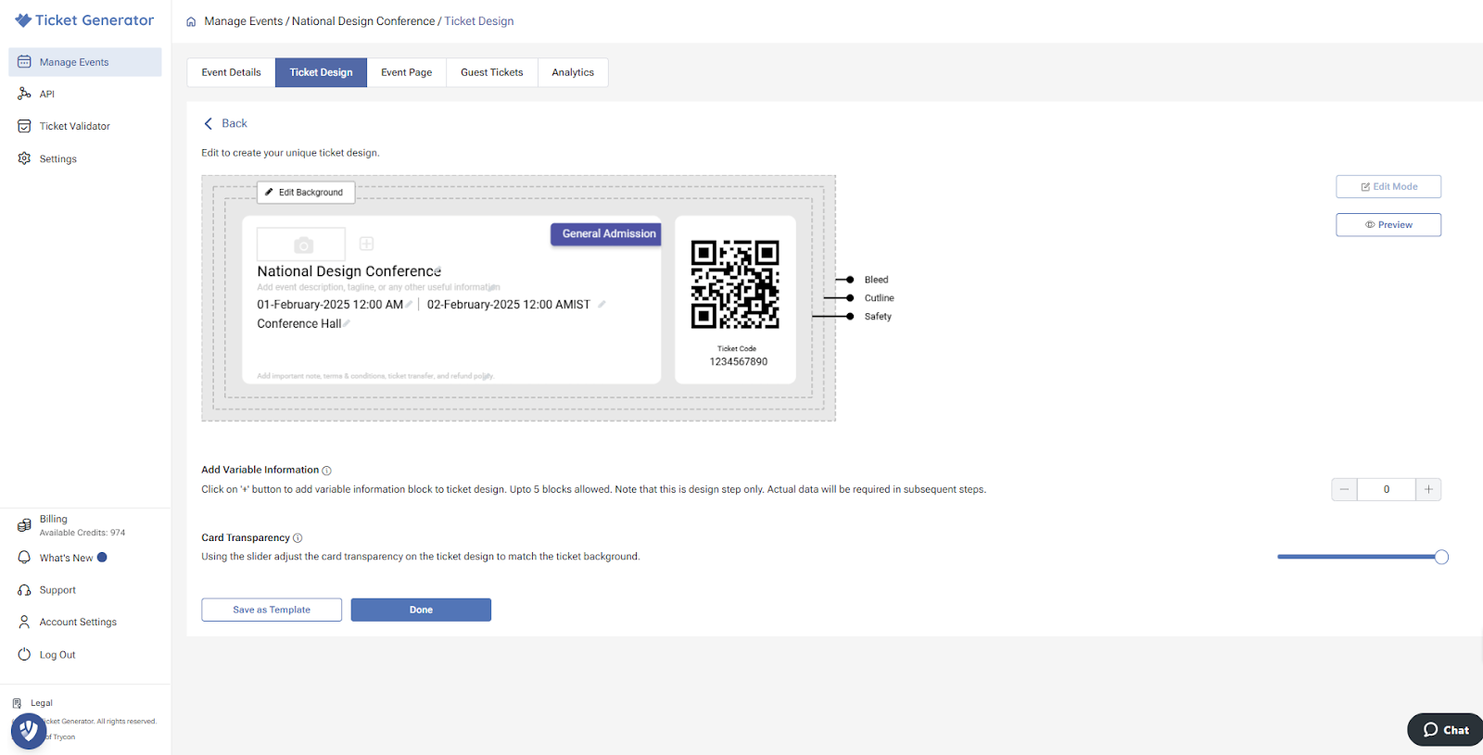The height and width of the screenshot is (755, 1483).
Task: Go Back using the back arrow
Action: pyautogui.click(x=225, y=123)
